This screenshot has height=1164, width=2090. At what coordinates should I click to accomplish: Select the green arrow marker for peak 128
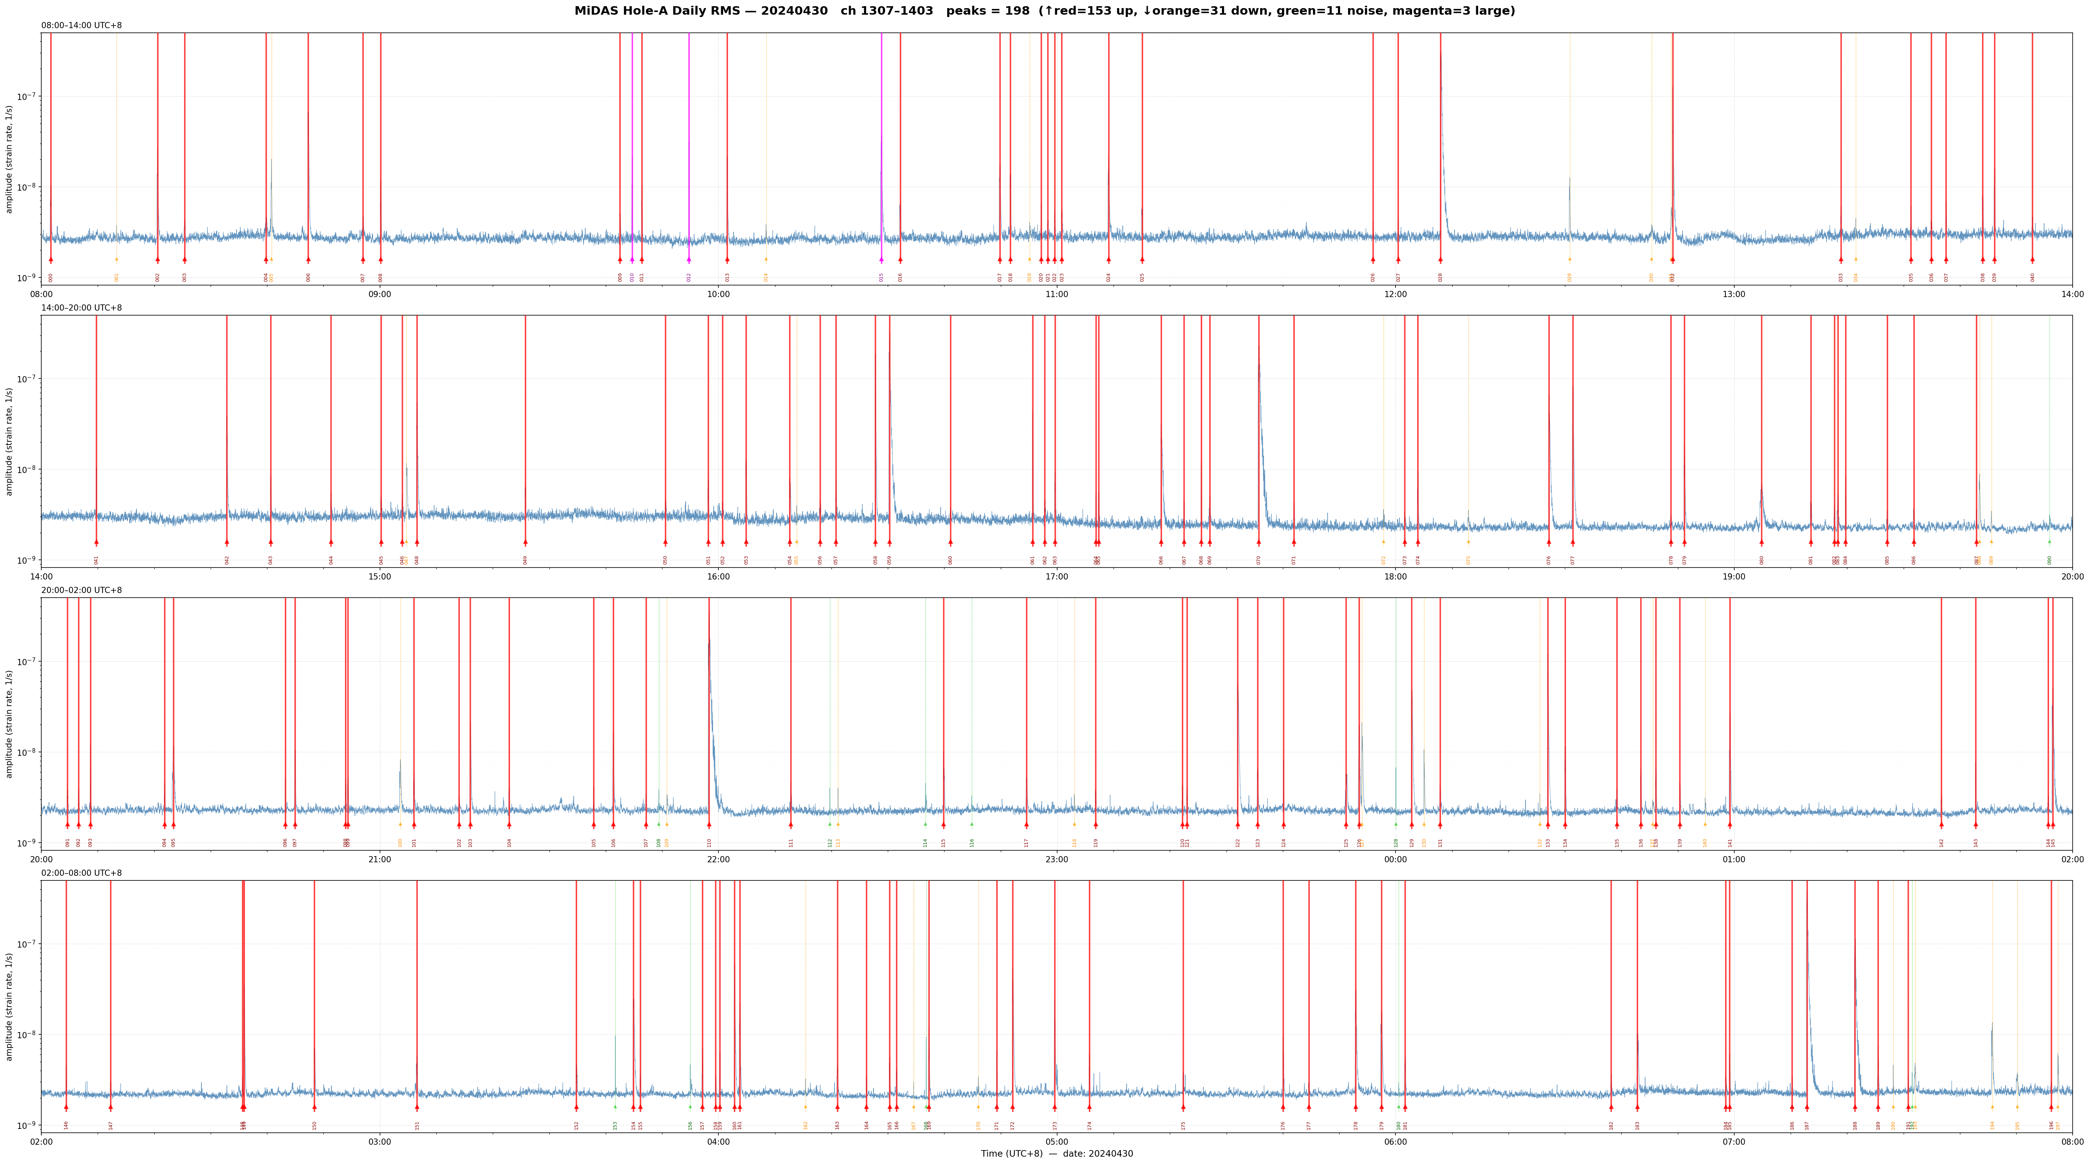point(1396,824)
